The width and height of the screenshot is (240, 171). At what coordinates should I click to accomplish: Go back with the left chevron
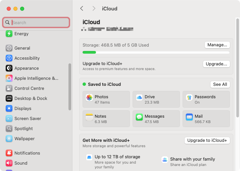(82, 8)
